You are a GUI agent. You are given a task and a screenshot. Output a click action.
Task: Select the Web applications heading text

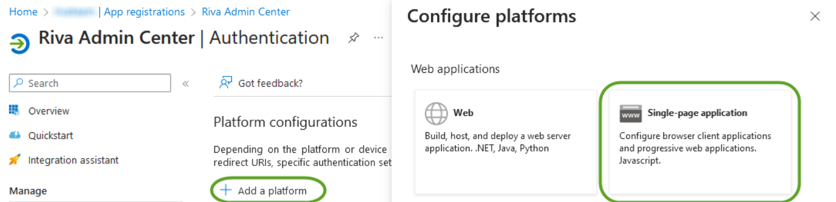pyautogui.click(x=455, y=69)
